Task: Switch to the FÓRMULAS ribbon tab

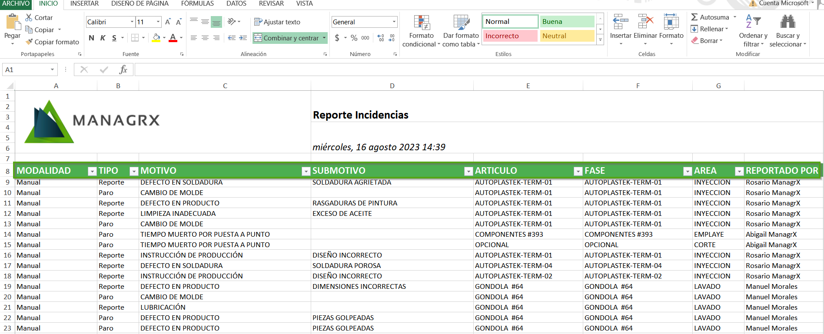Action: pyautogui.click(x=197, y=3)
